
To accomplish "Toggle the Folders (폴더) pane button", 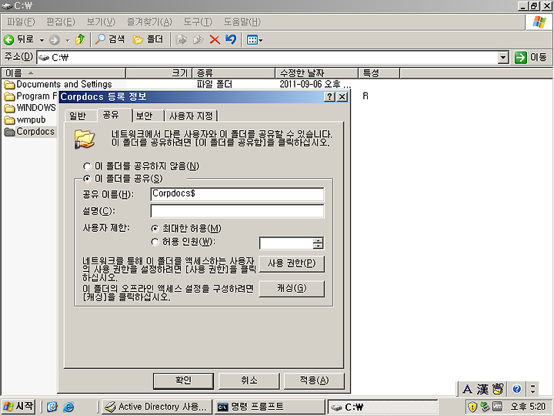I will click(x=148, y=39).
